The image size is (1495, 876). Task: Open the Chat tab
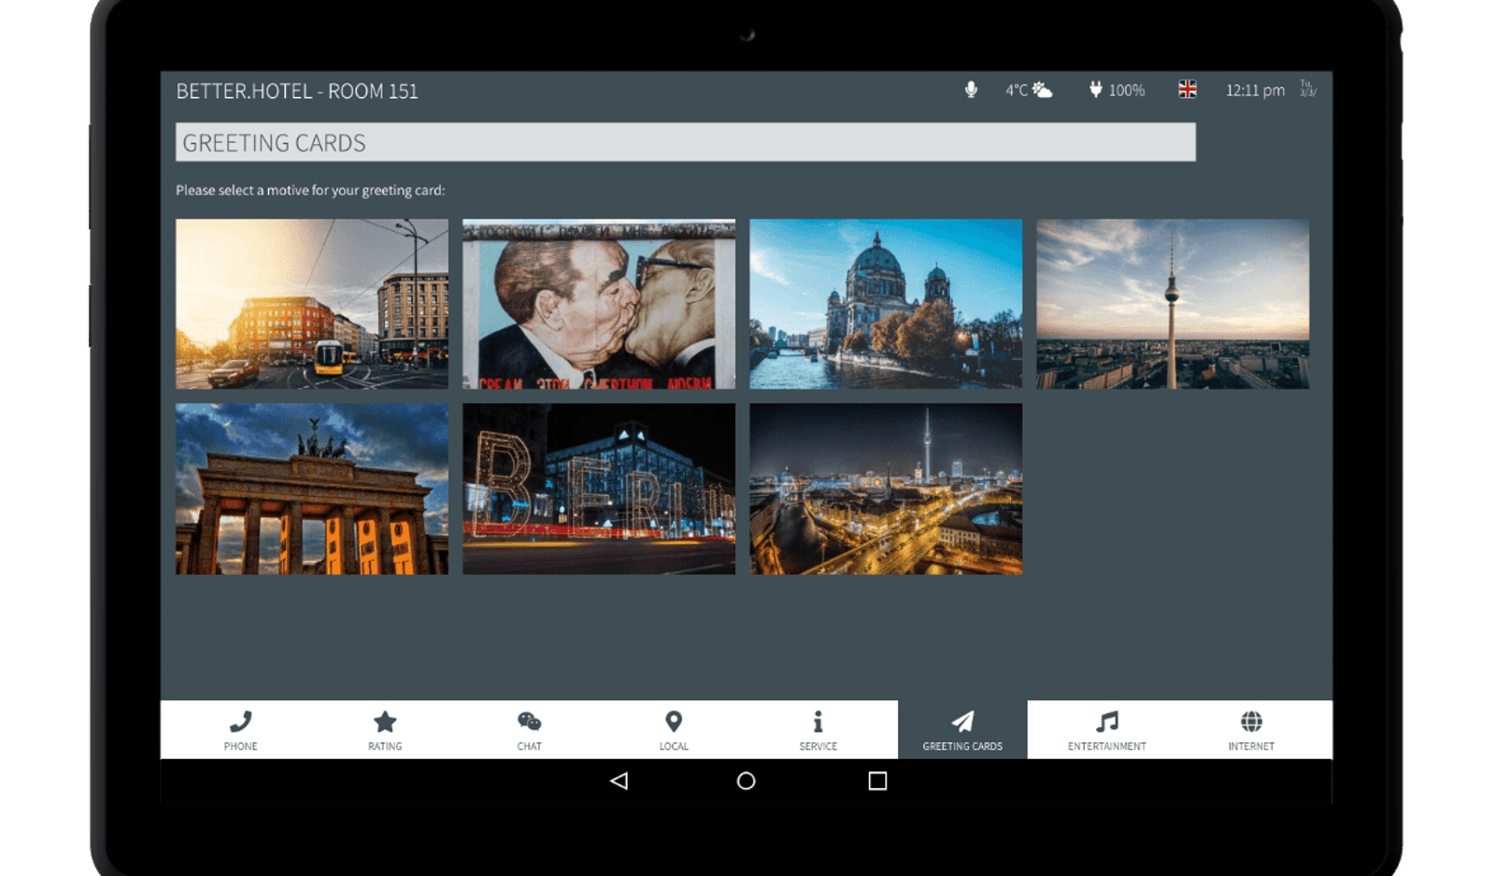(x=529, y=730)
